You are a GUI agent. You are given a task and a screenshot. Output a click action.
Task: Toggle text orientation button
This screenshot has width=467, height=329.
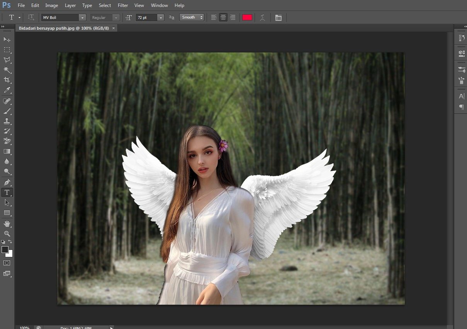(x=31, y=17)
